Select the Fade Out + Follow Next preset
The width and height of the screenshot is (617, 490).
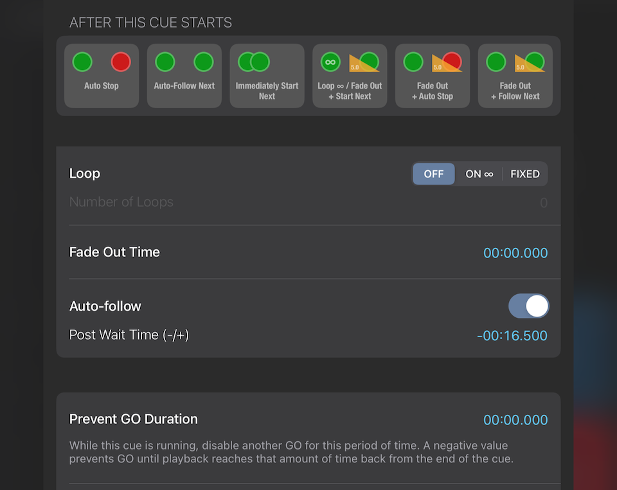515,75
